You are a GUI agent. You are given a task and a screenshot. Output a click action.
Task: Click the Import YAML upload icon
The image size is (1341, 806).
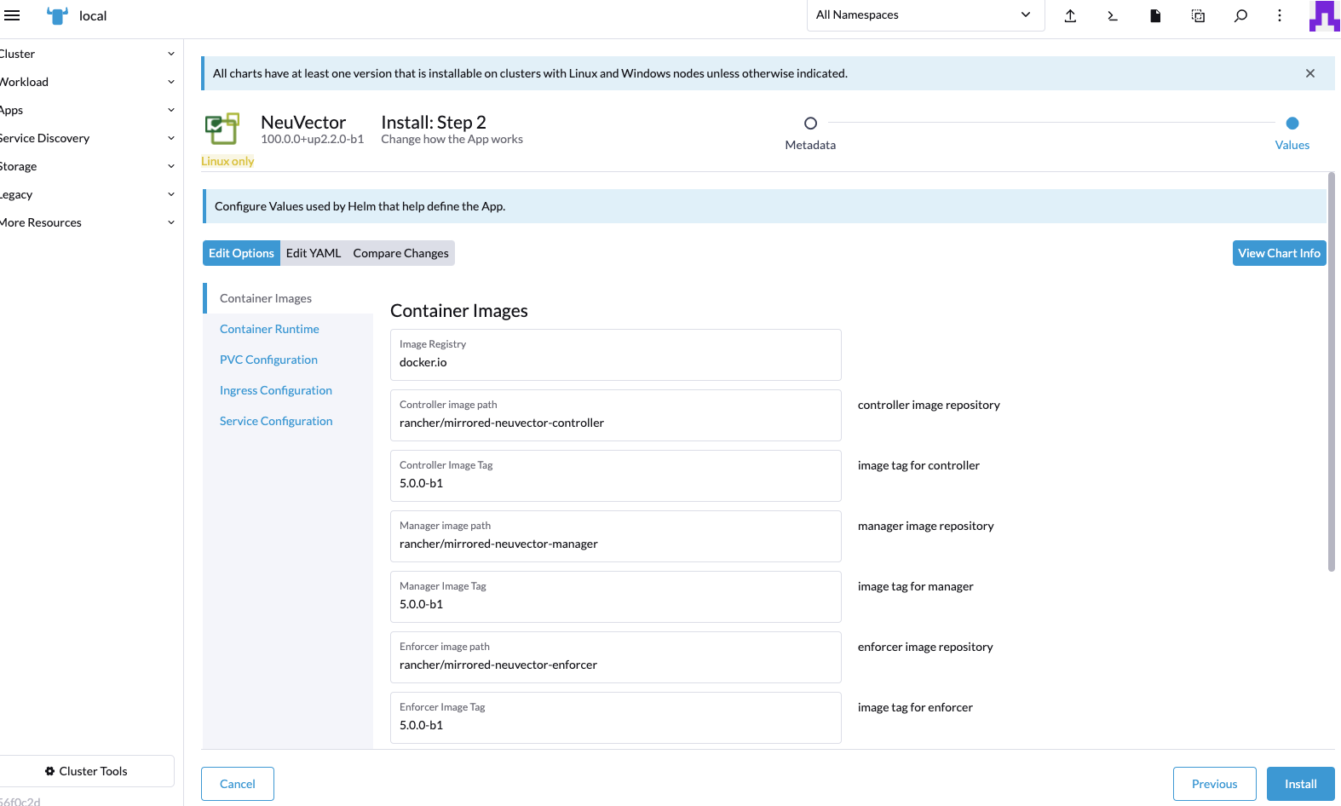coord(1070,15)
